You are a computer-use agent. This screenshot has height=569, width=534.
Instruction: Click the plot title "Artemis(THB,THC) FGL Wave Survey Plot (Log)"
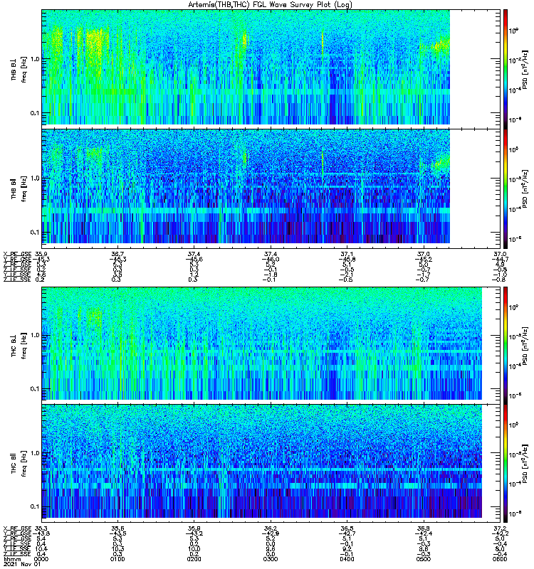(270, 4)
